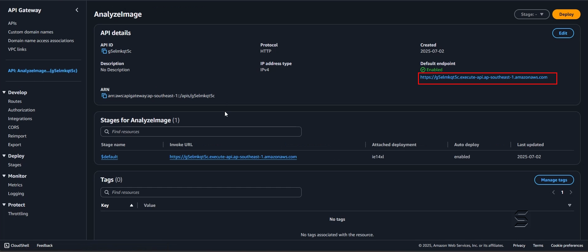Collapse the API Gateway sidebar
Image resolution: width=588 pixels, height=252 pixels.
[77, 10]
